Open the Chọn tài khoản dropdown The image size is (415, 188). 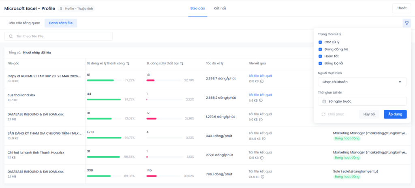[362, 82]
